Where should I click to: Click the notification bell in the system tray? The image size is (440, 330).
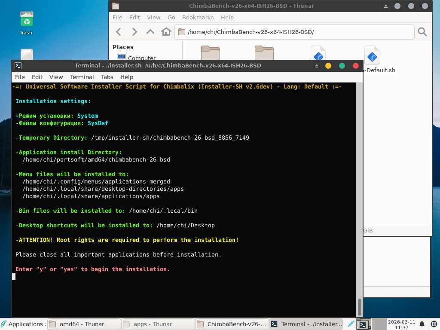click(x=422, y=324)
